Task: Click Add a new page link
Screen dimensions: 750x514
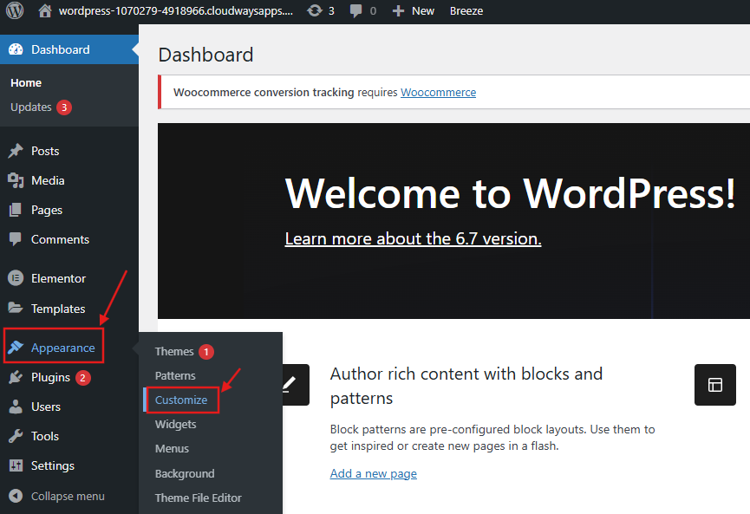Action: [373, 473]
